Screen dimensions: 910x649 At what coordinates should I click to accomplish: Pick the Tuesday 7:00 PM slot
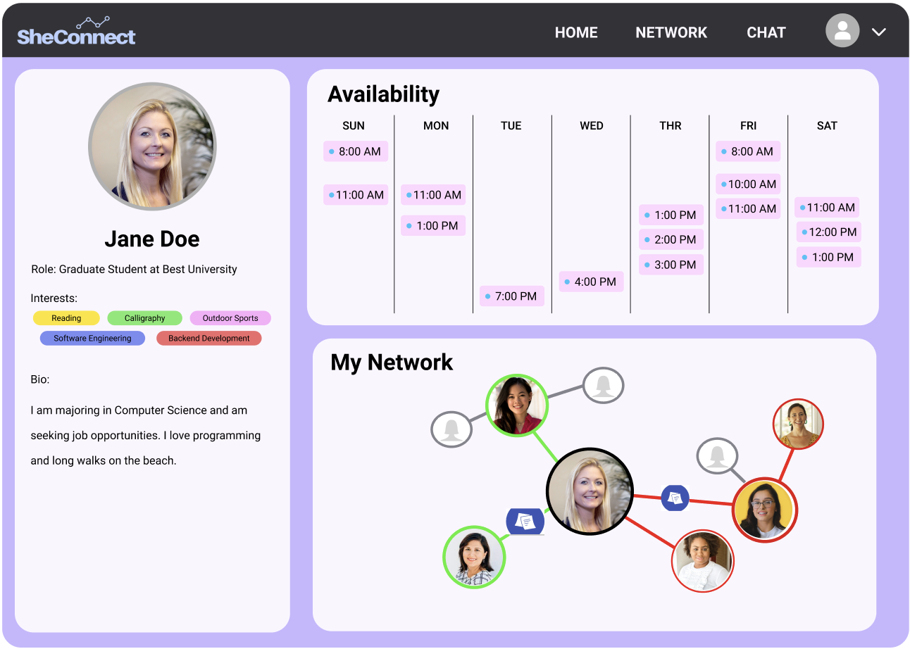(x=512, y=296)
